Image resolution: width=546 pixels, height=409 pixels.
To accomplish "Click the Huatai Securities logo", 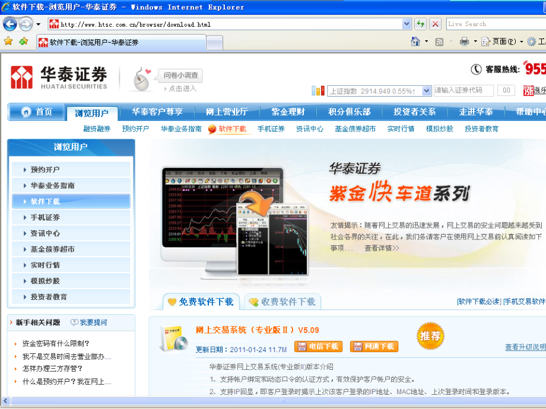I will (59, 77).
